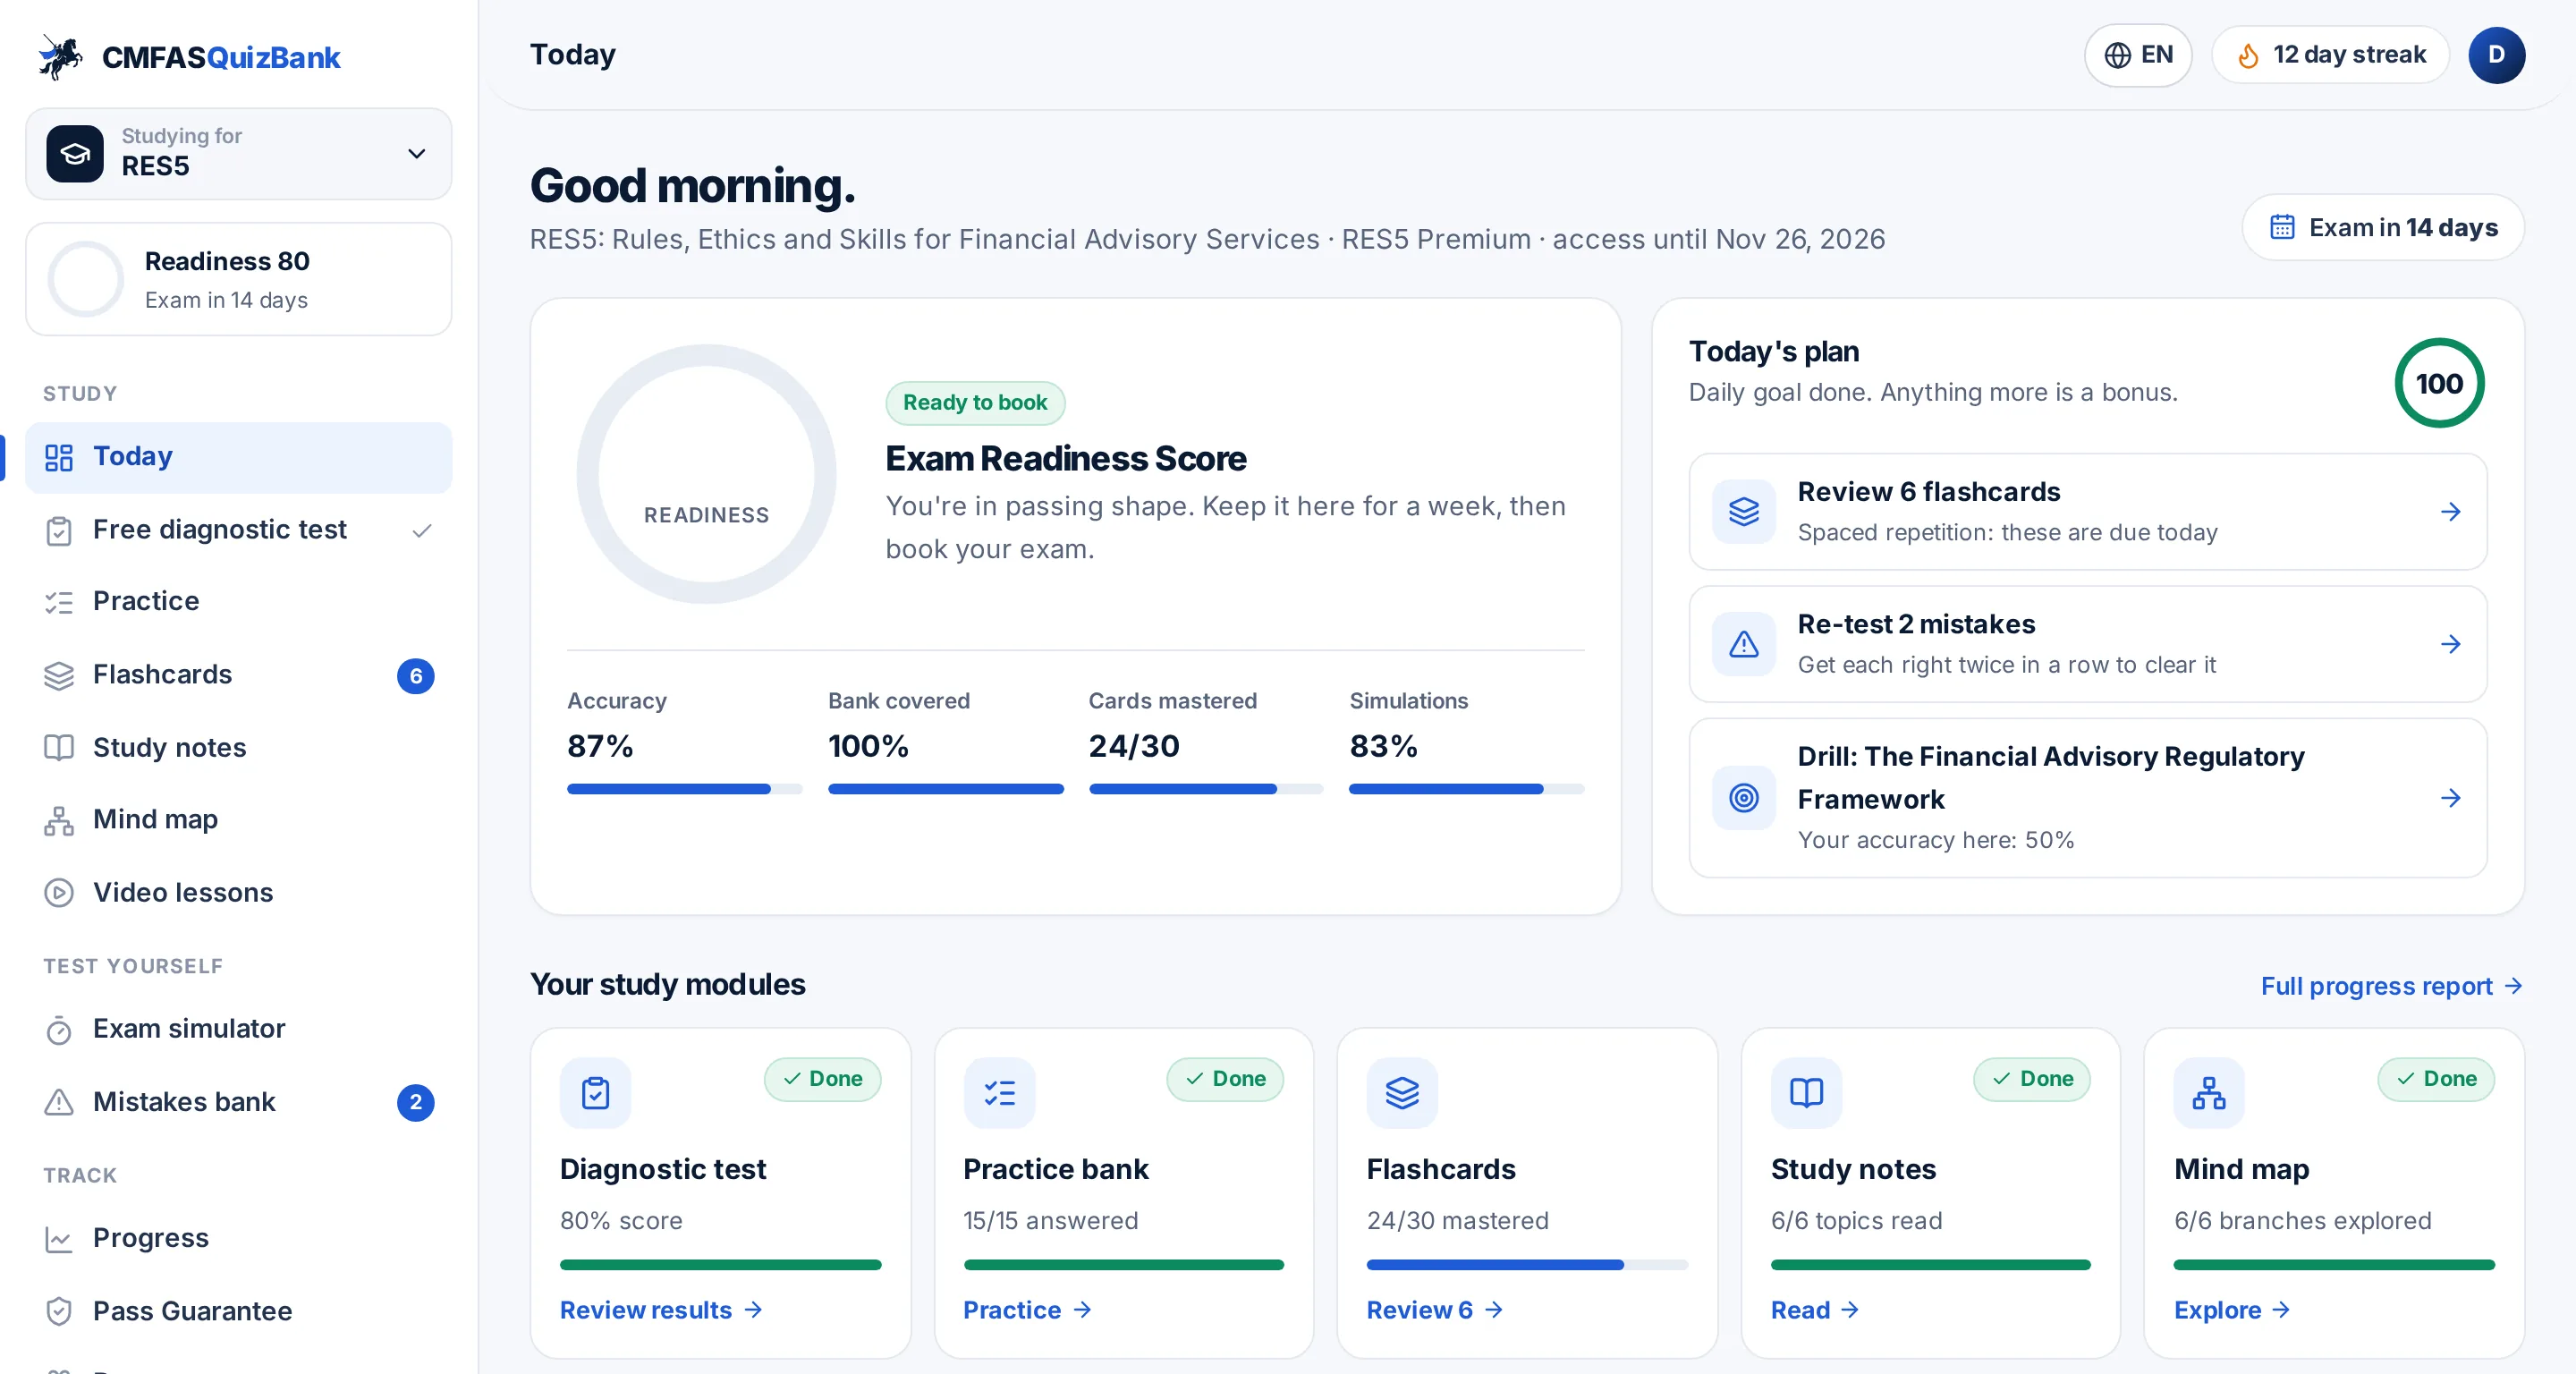
Task: Click the flame streak icon
Action: (x=2249, y=55)
